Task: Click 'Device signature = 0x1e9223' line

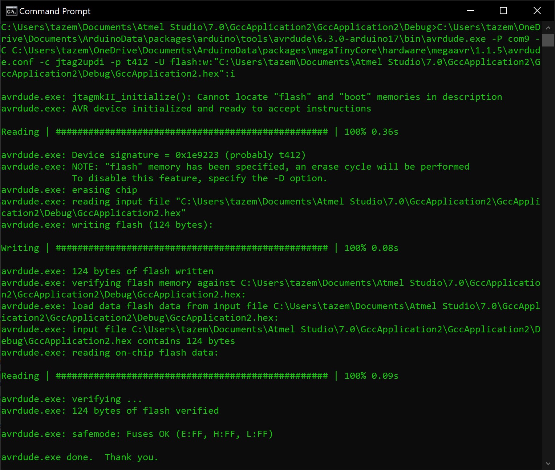Action: point(153,155)
